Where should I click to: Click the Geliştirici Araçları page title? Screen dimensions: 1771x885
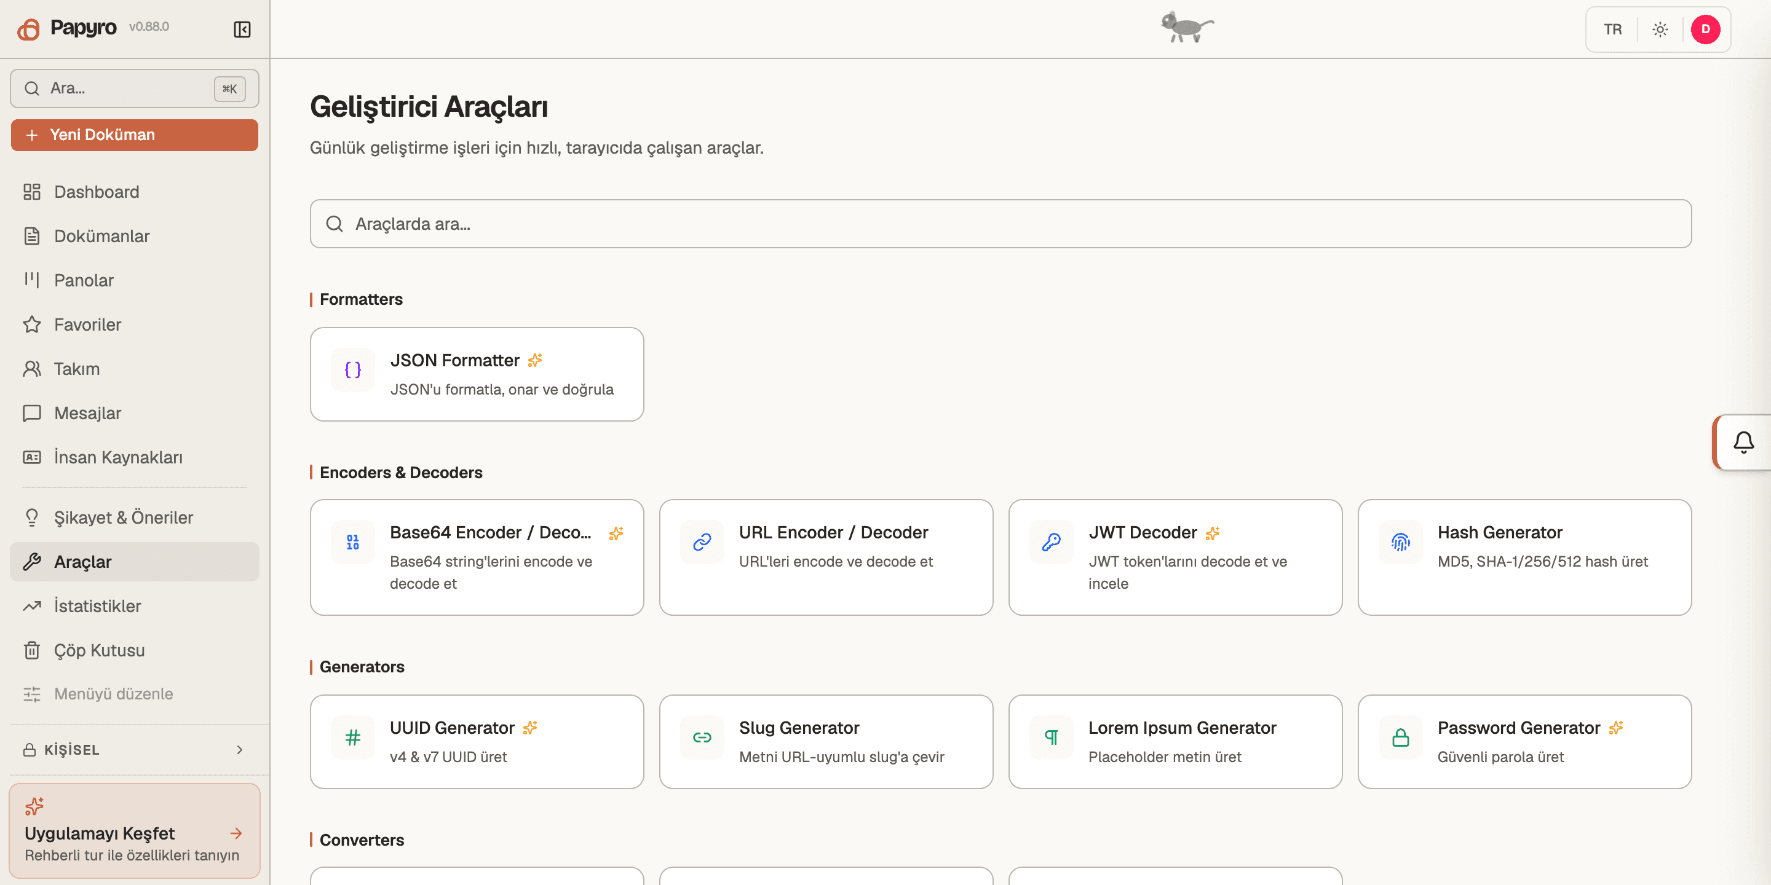point(429,106)
